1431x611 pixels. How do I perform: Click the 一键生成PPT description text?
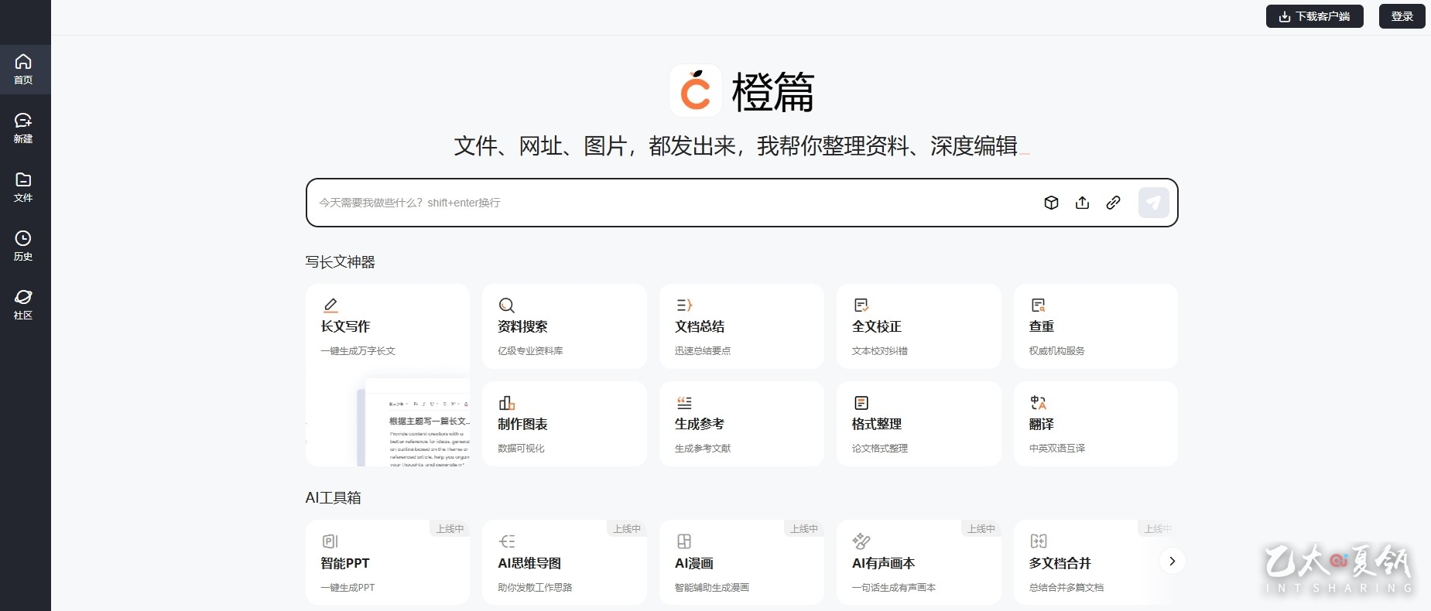pos(347,588)
